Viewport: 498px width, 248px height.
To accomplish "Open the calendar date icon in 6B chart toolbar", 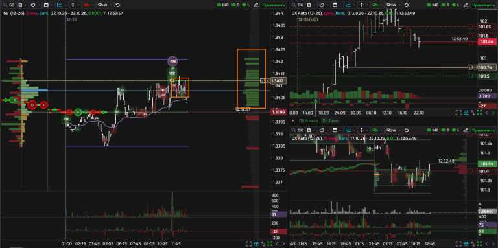I will click(46, 5).
